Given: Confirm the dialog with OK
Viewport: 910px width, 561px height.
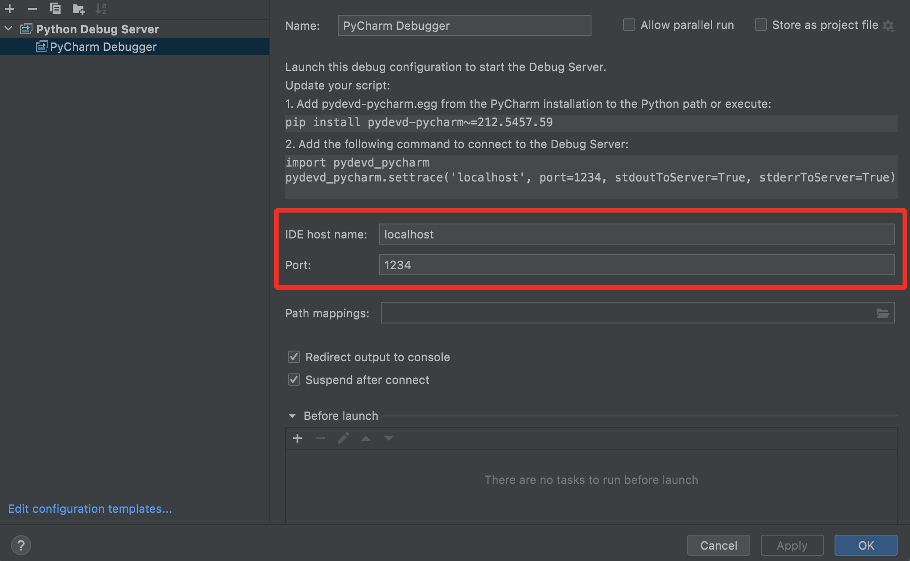Looking at the screenshot, I should click(x=866, y=545).
